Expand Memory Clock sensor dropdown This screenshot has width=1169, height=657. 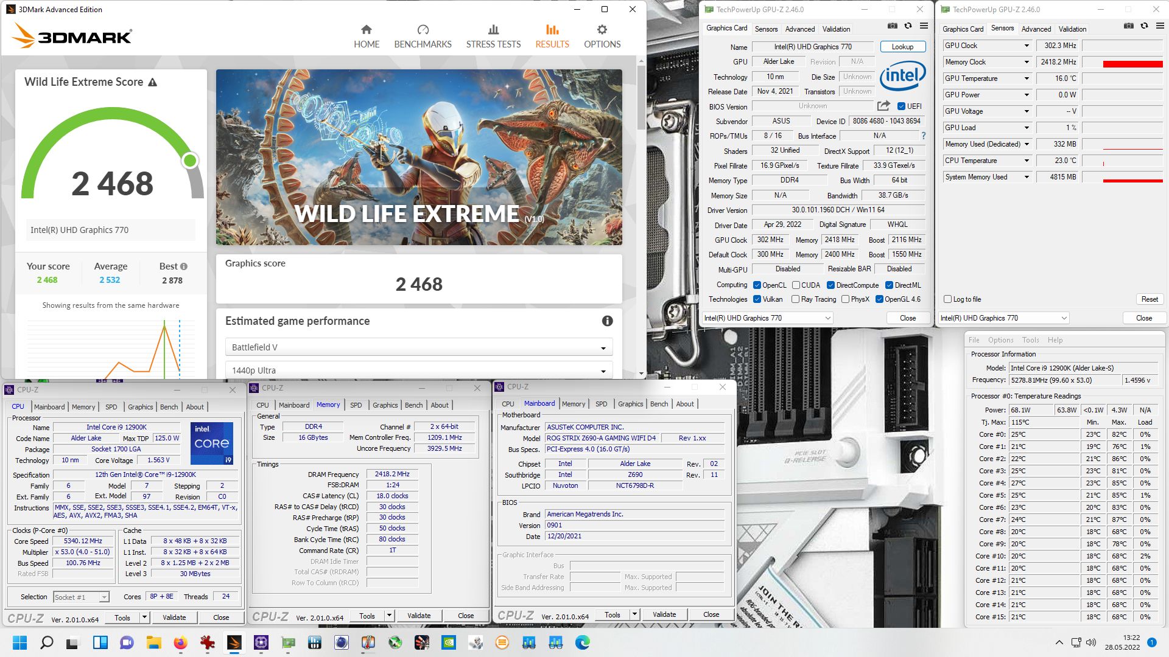pyautogui.click(x=1027, y=62)
